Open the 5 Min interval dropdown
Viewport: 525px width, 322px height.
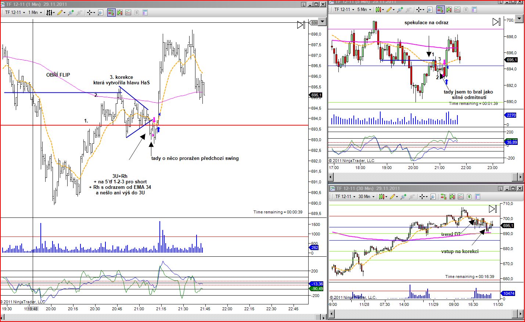[x=364, y=10]
